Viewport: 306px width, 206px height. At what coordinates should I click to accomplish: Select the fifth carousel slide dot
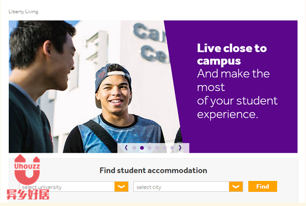click(165, 148)
